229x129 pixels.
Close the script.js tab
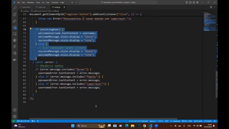click(x=64, y=7)
